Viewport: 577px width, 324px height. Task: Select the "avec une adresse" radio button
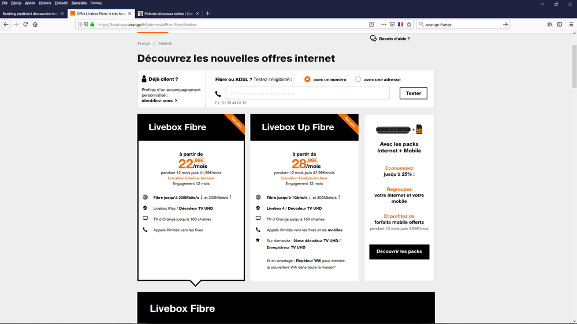coord(358,80)
